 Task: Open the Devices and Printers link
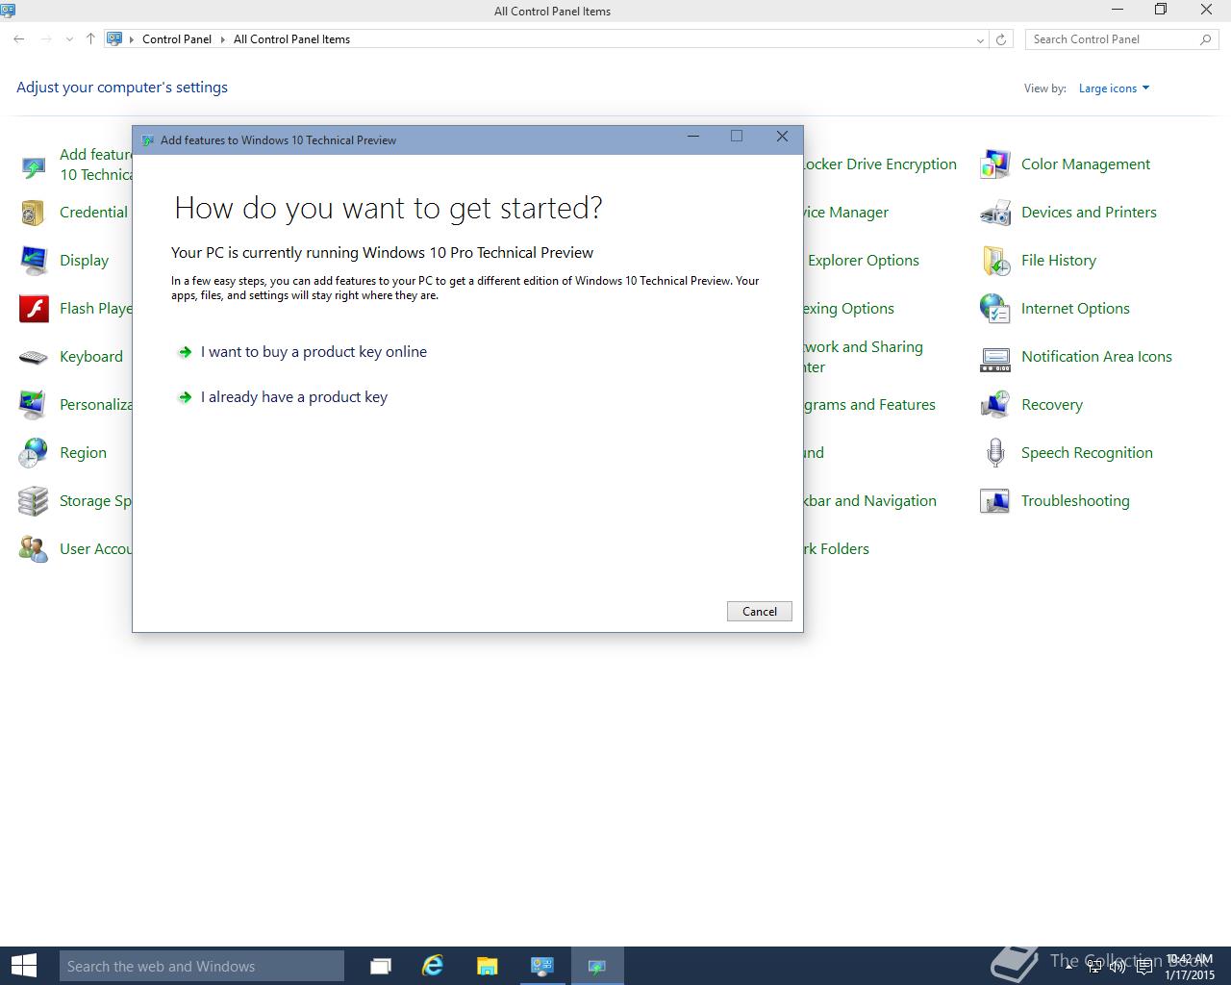[x=1089, y=213]
